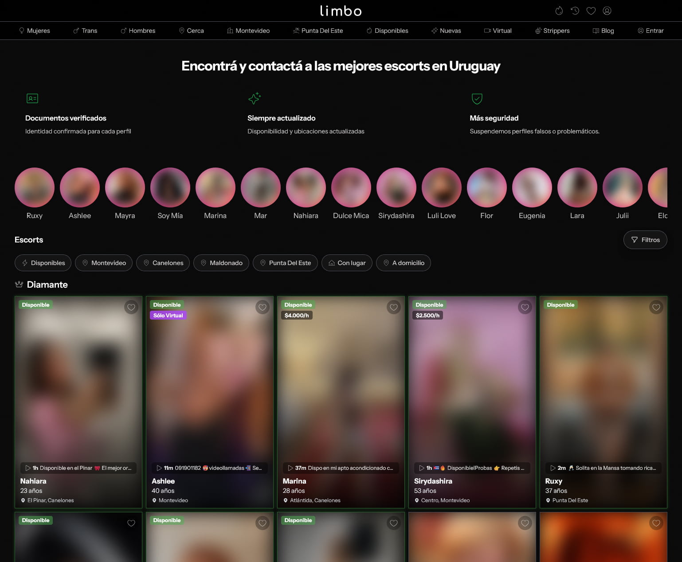This screenshot has width=682, height=562.
Task: Open the Mujeres menu item
Action: pos(34,31)
